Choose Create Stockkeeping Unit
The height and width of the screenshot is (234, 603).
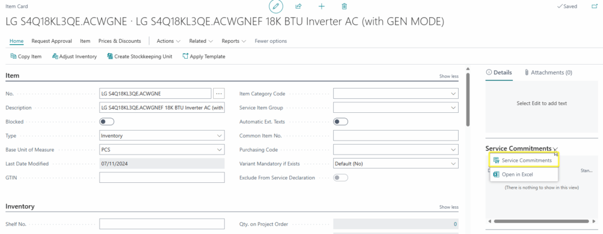pos(140,56)
